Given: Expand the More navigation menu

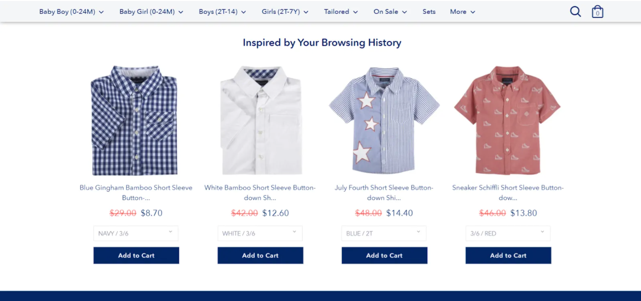Looking at the screenshot, I should tap(463, 12).
